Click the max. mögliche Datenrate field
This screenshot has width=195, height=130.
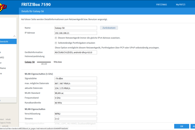76,83
